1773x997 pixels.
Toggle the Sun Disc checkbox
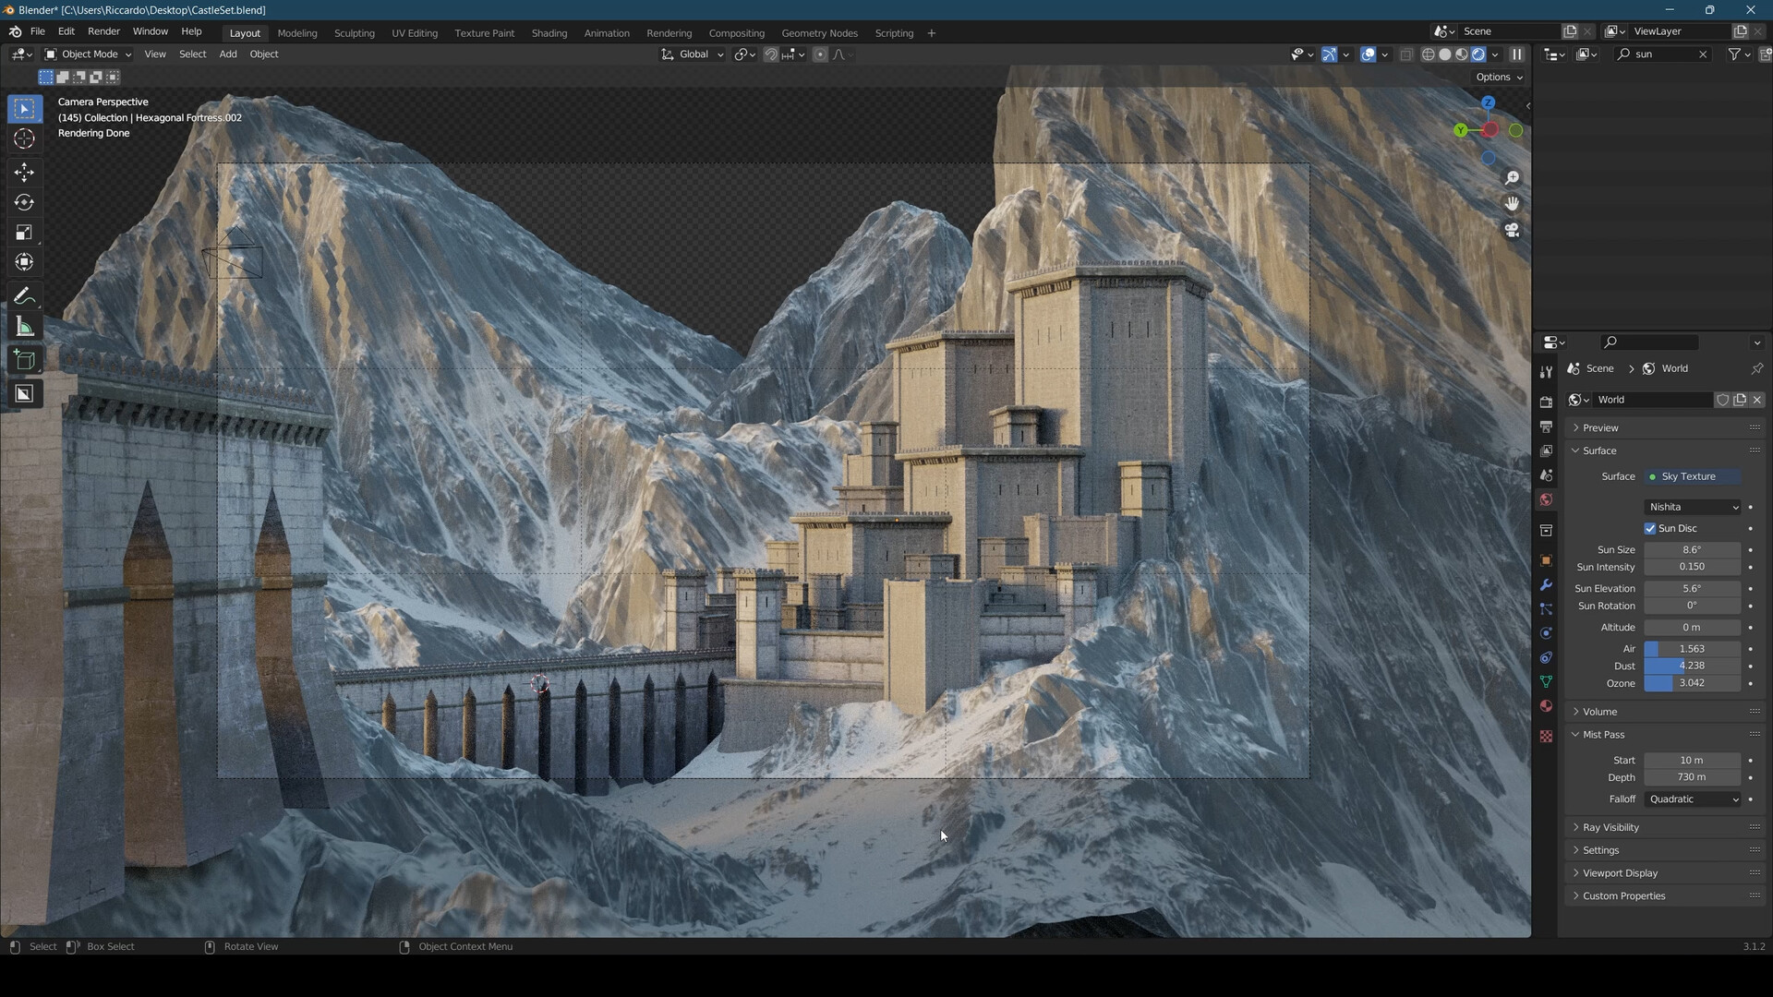point(1652,528)
